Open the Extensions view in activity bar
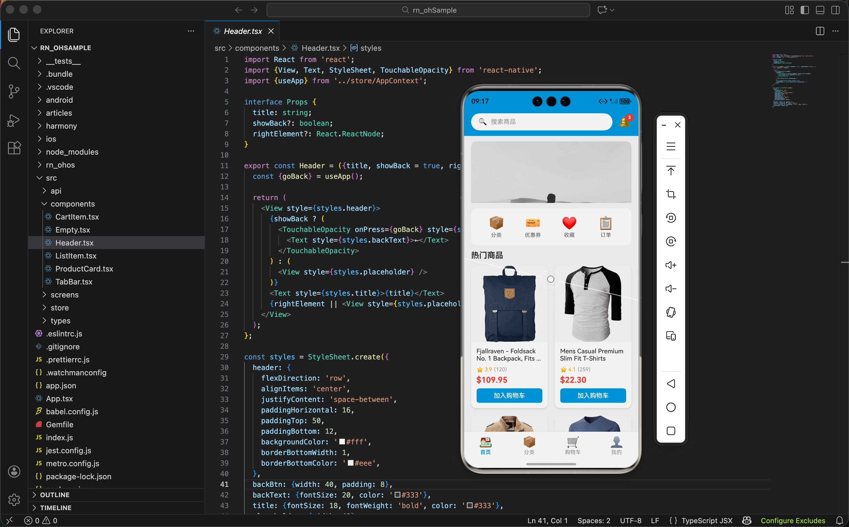This screenshot has width=849, height=527. [x=14, y=148]
